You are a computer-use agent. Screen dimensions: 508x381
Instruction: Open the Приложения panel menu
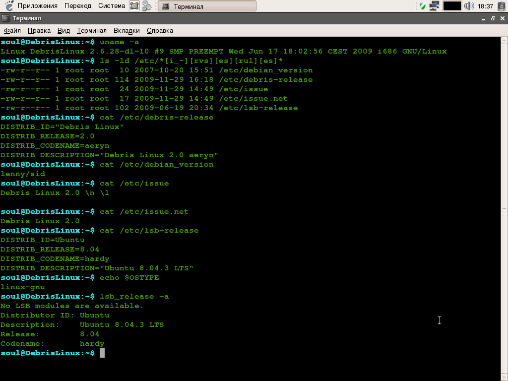pos(38,6)
